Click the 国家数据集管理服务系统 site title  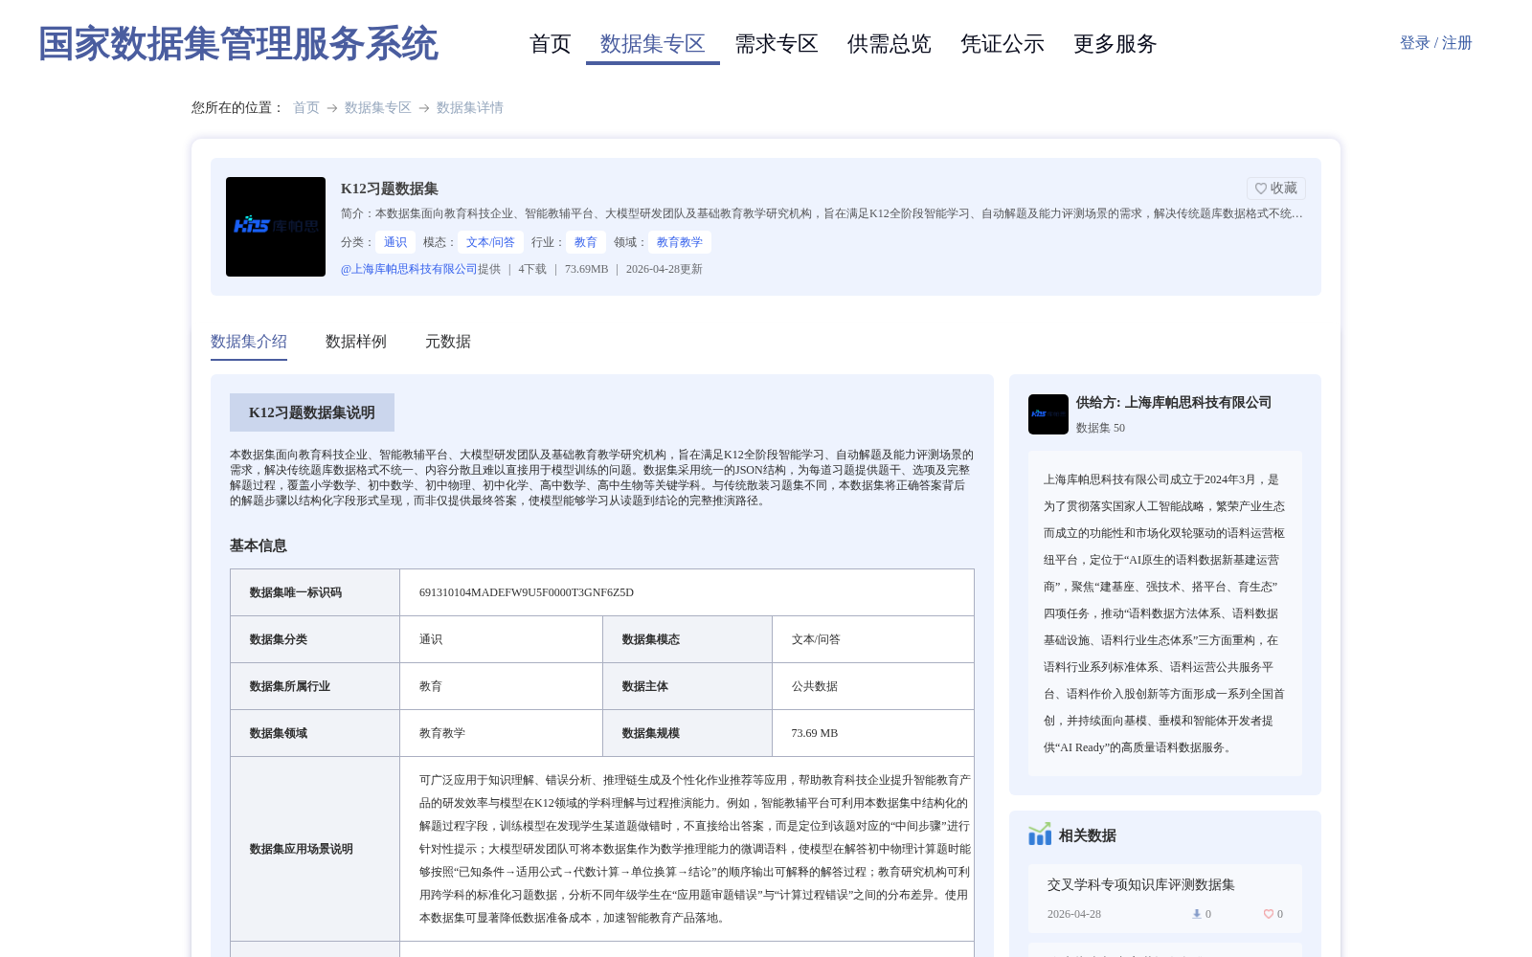click(x=238, y=44)
